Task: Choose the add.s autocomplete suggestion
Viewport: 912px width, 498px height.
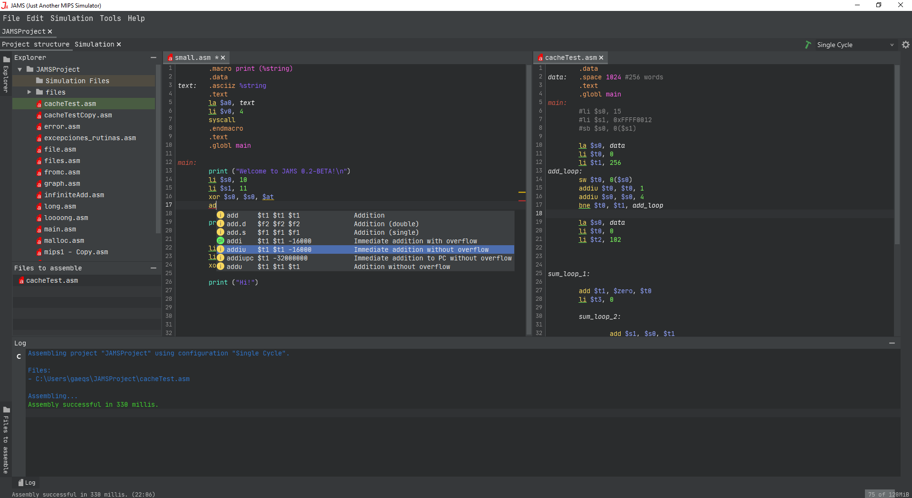Action: pos(365,232)
